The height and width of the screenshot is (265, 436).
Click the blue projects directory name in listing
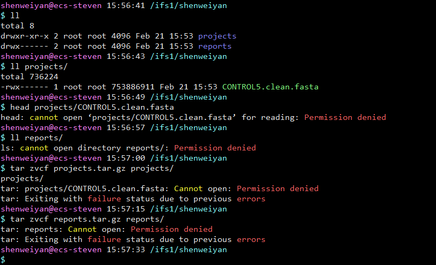217,36
